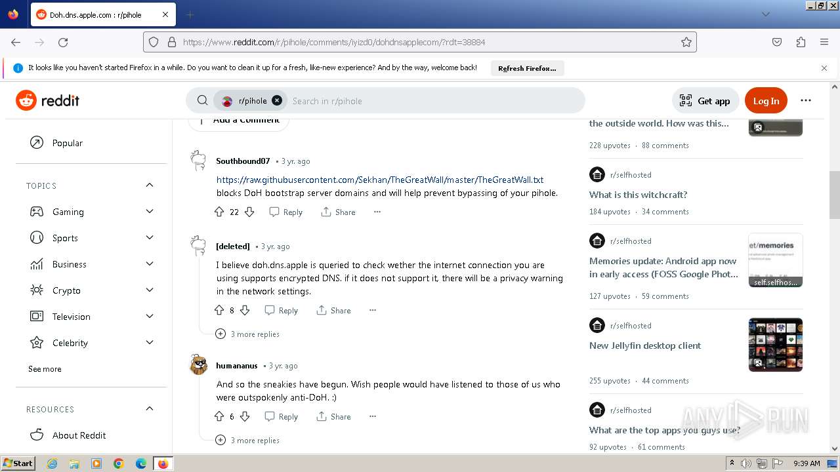The width and height of the screenshot is (840, 472).
Task: Remove the r/pihole search filter
Action: [277, 100]
